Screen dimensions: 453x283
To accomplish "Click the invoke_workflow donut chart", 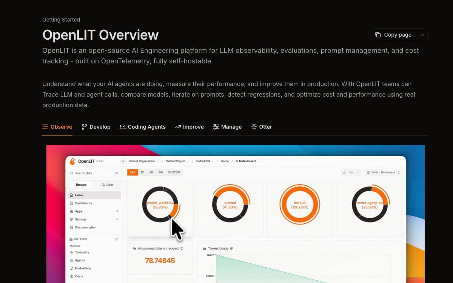I will (x=160, y=205).
